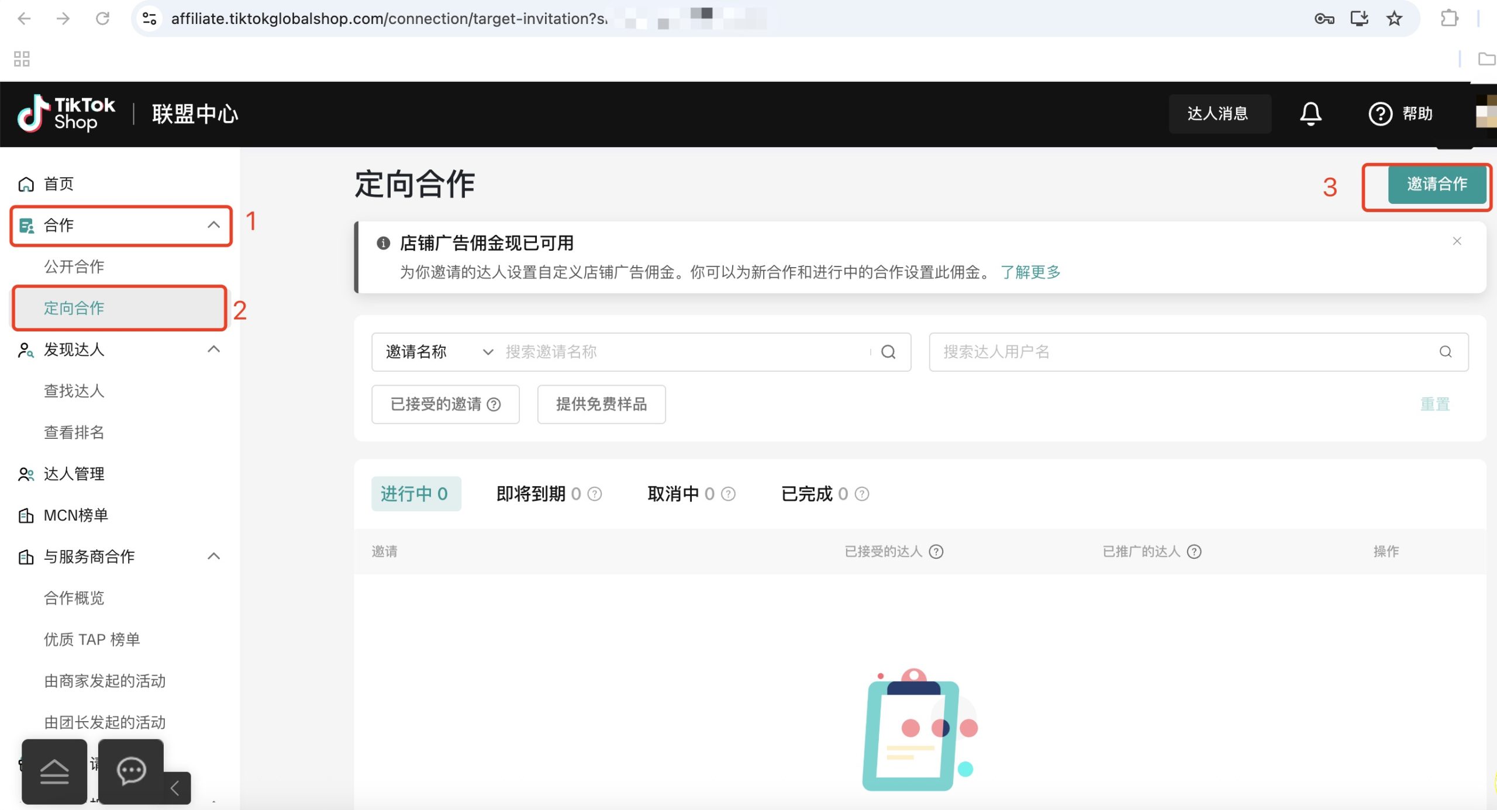Switch to the 取消中 tab

(681, 494)
